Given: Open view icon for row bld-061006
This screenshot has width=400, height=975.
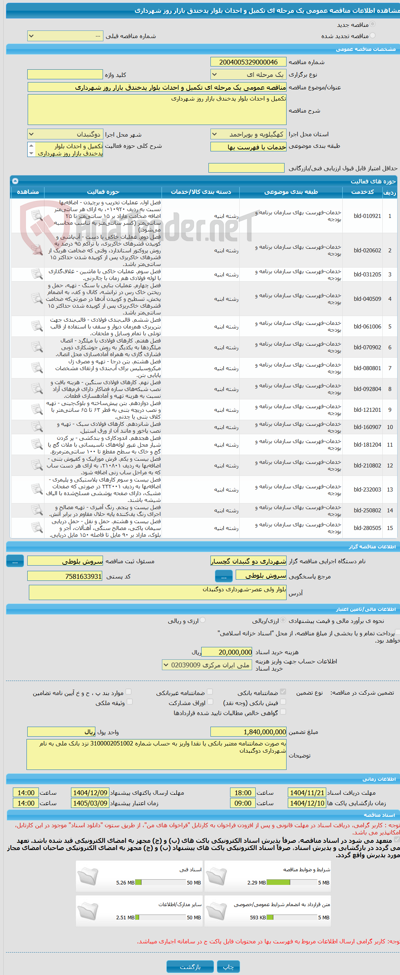Looking at the screenshot, I should pyautogui.click(x=37, y=326).
